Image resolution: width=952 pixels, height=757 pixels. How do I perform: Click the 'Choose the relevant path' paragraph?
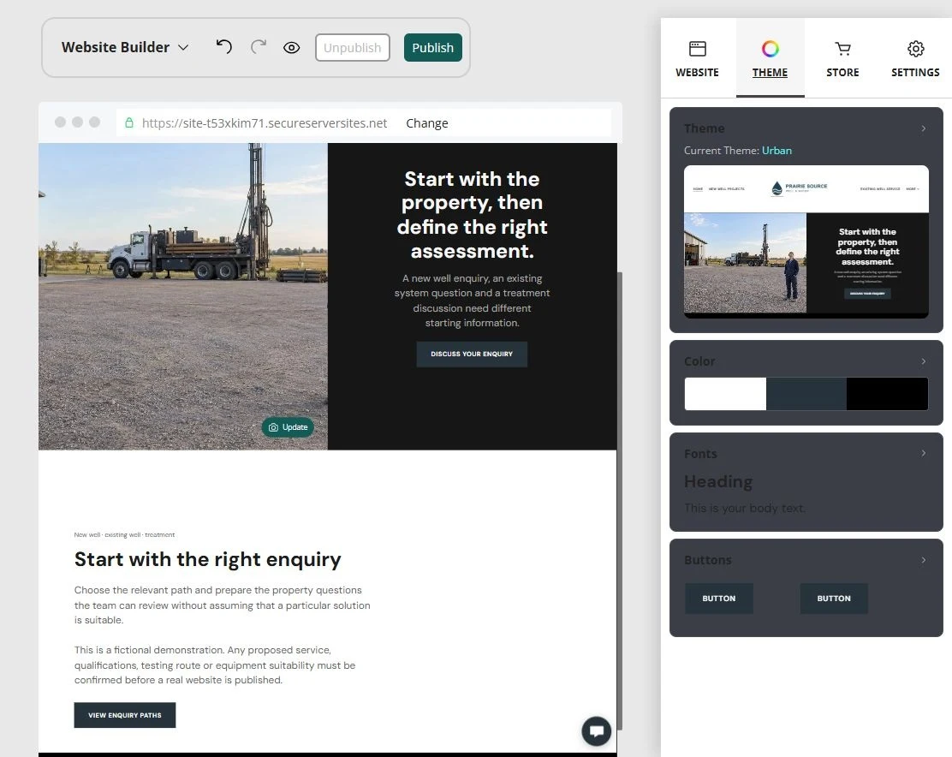[x=223, y=605]
